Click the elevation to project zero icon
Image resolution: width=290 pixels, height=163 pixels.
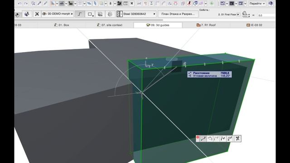point(246,14)
